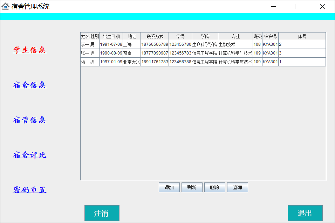The height and width of the screenshot is (223, 335).
Task: Click the 宿舍号 column header
Action: tap(270, 36)
